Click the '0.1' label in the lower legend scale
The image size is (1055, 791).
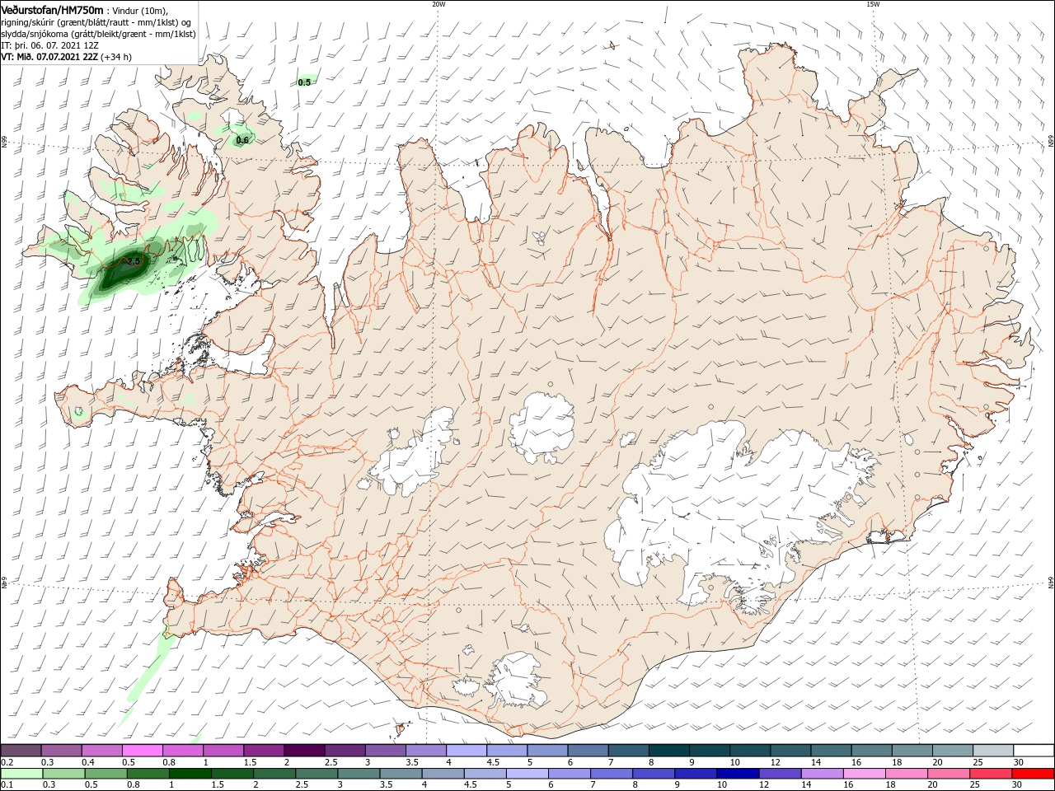(x=7, y=785)
